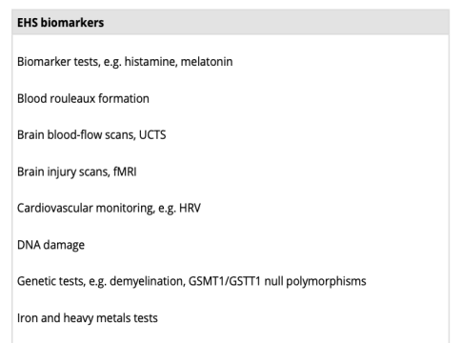Click the 'HRV' abbreviation

coord(190,208)
